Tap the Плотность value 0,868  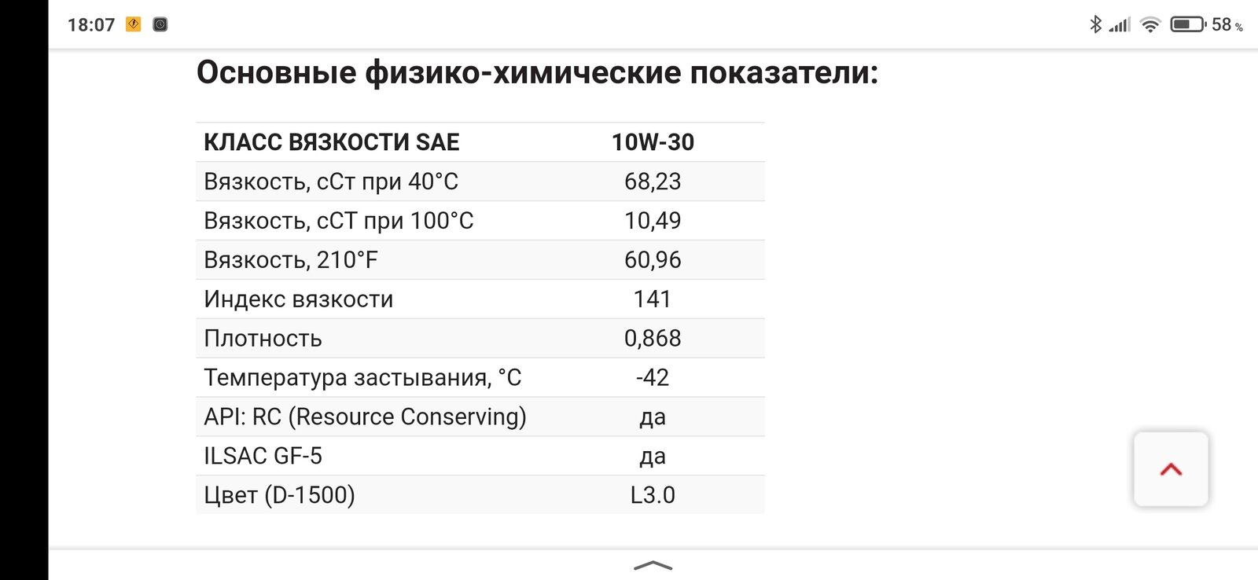pos(653,339)
